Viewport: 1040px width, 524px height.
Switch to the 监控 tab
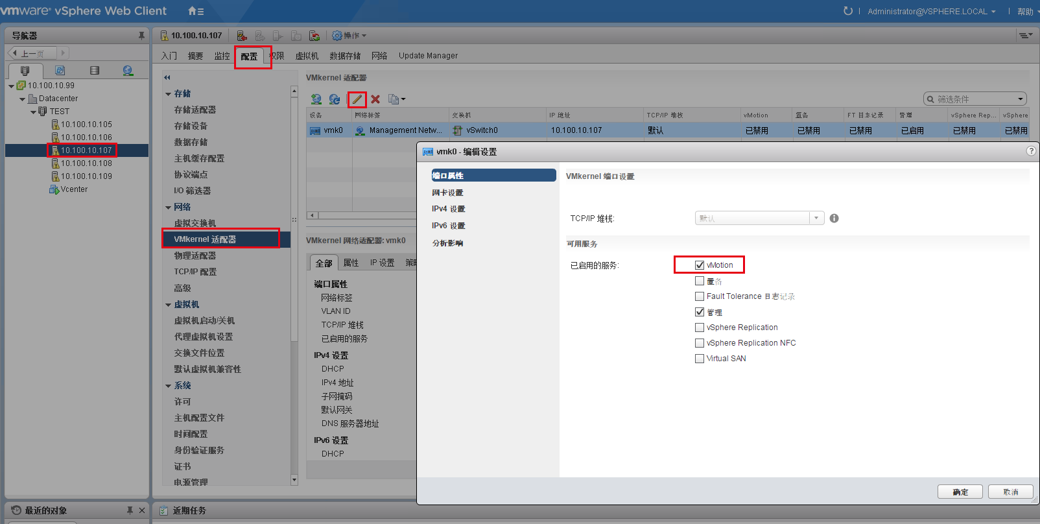(x=222, y=56)
